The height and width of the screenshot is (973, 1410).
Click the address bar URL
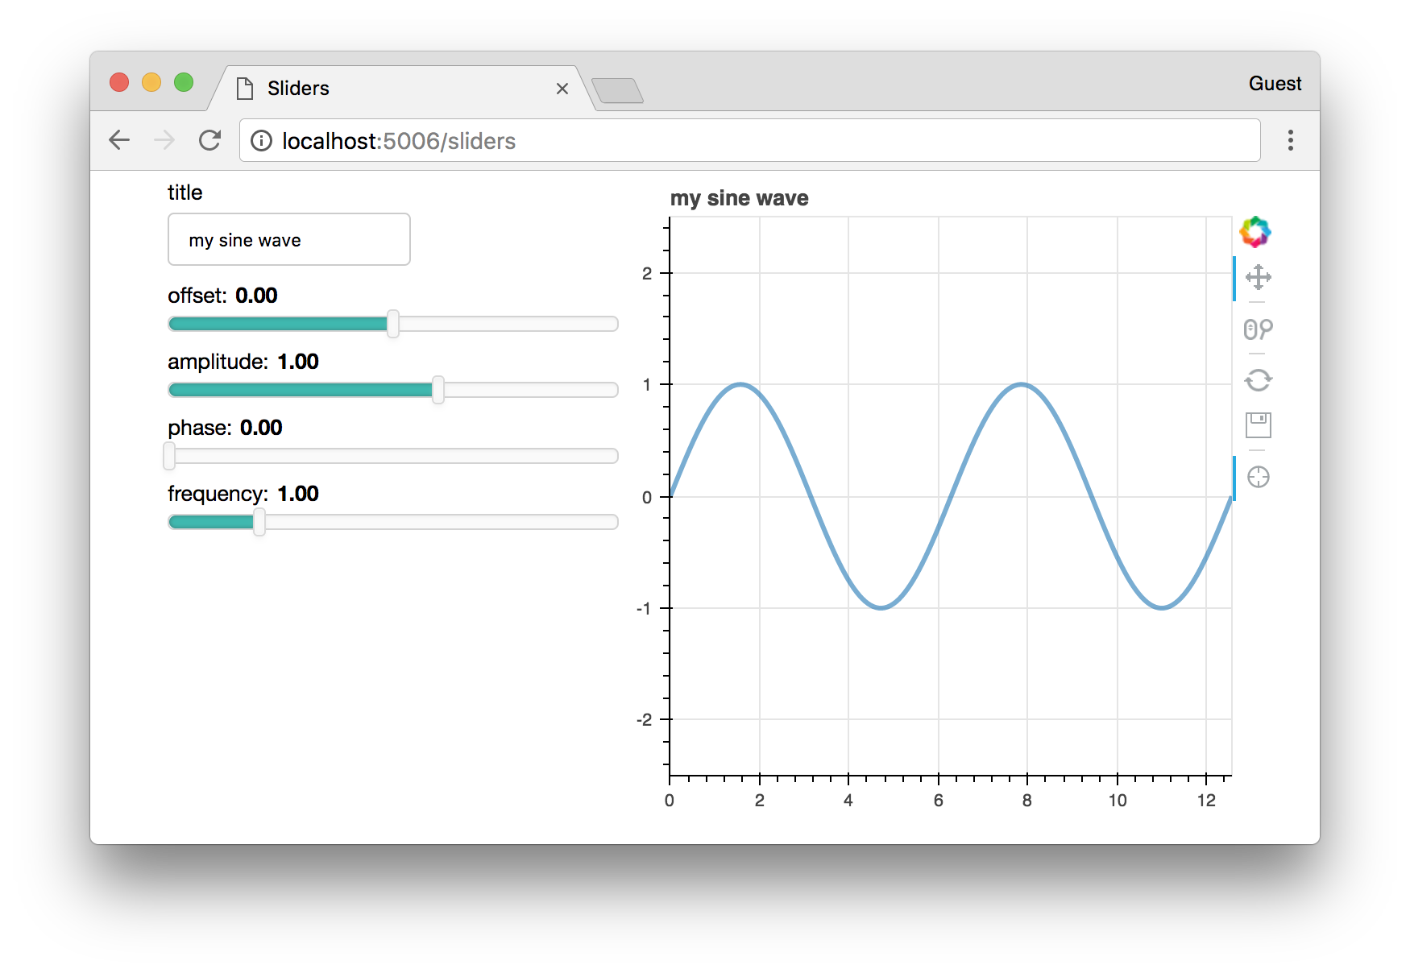(398, 141)
